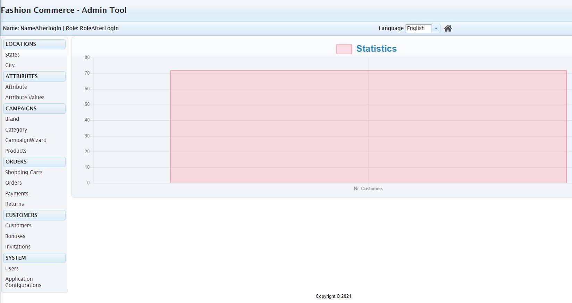The height and width of the screenshot is (303, 572).
Task: Collapse the LOCATIONS section header
Action: point(34,44)
